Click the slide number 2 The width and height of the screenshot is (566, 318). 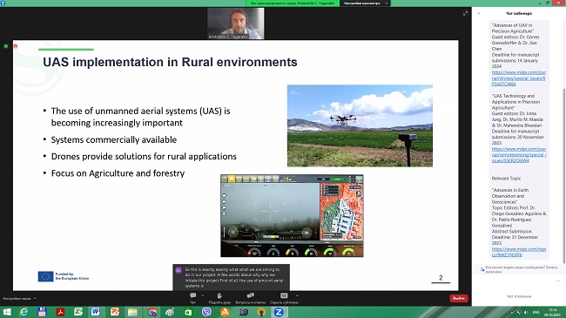click(441, 278)
